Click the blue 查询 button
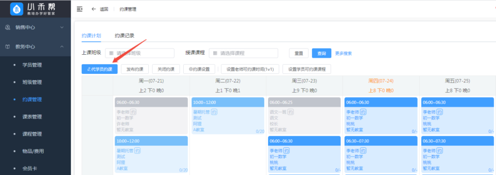This screenshot has height=175, width=496. [321, 53]
